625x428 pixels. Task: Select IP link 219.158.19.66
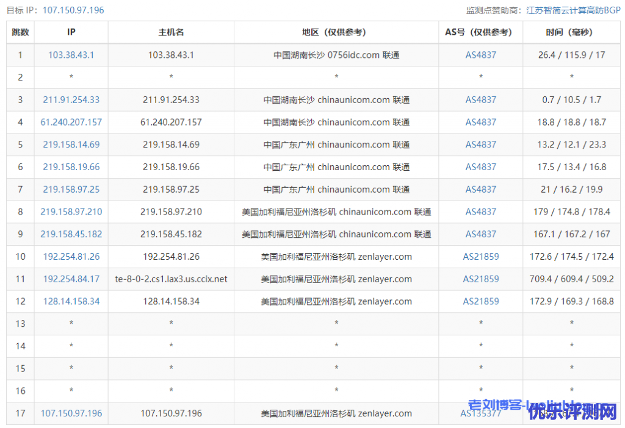(x=71, y=167)
